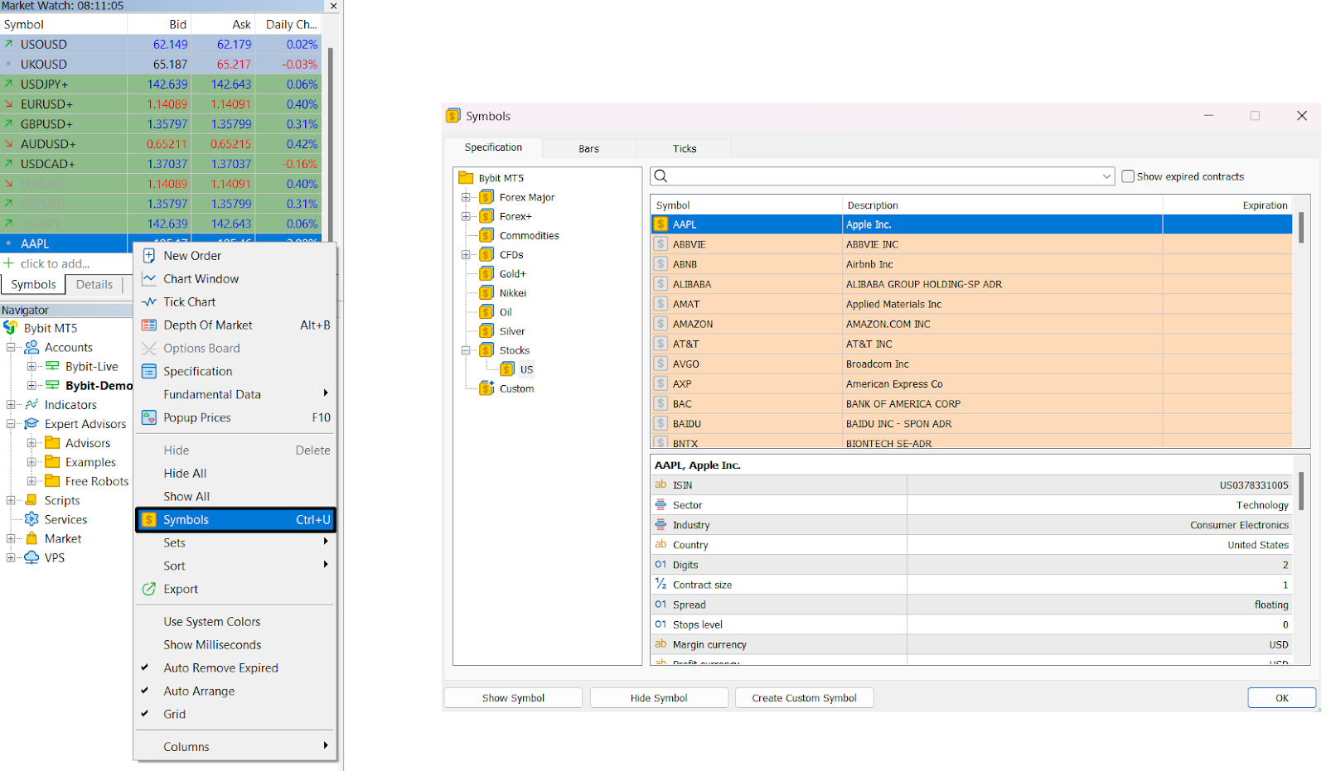Click the Forex Major folder icon
The image size is (1326, 771).
(487, 197)
